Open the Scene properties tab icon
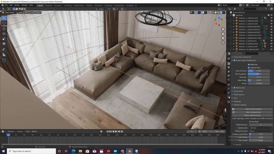Viewport: 274px width, 154px height. 229,76
